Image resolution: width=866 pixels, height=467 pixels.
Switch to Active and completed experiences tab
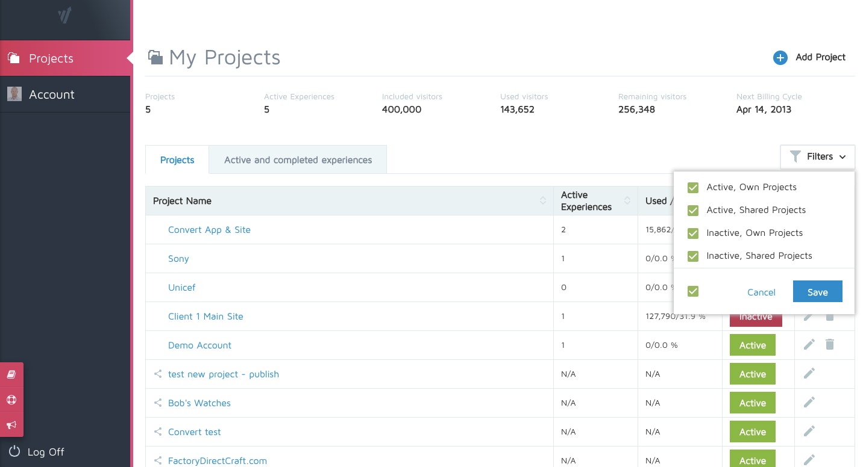(x=298, y=160)
